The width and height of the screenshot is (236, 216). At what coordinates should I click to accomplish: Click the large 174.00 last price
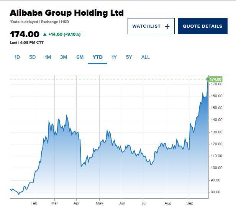pos(24,34)
